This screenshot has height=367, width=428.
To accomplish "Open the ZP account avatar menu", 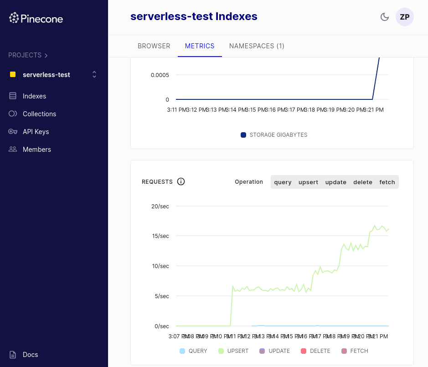I will pyautogui.click(x=404, y=17).
